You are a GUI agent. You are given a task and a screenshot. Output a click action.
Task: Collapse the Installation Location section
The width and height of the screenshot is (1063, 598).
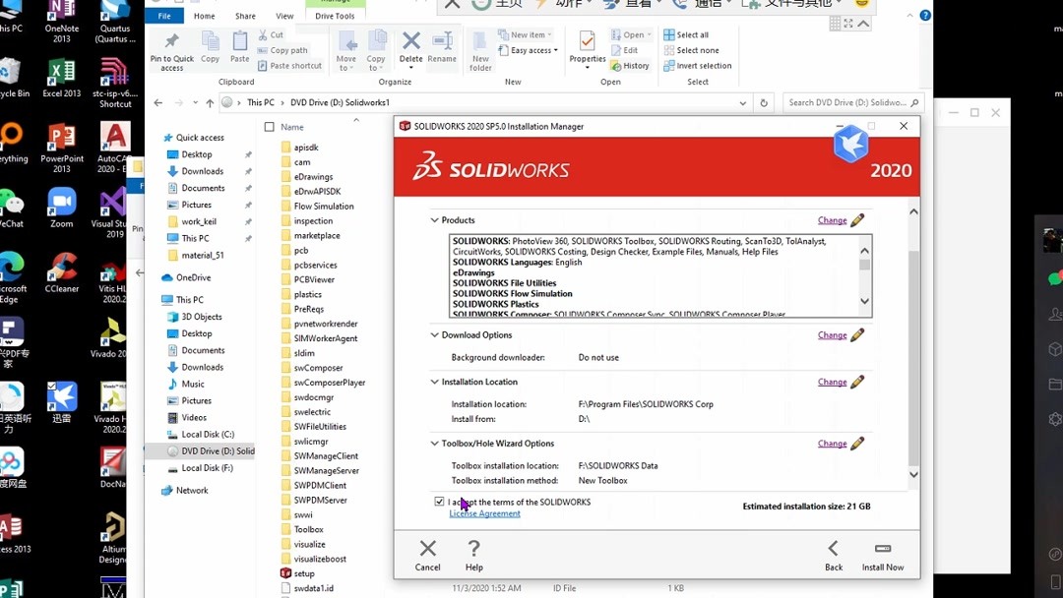(433, 382)
